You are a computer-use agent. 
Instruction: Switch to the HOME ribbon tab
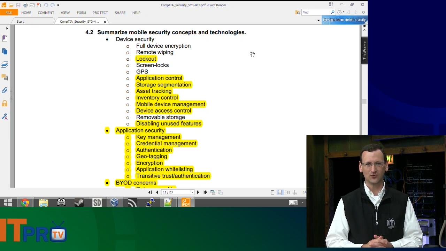coord(26,13)
